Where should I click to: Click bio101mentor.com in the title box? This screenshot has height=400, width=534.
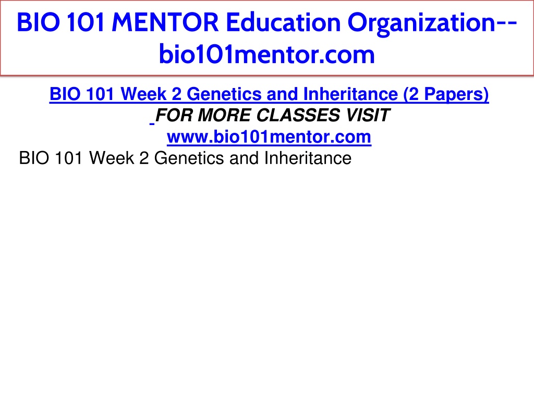coord(267,54)
